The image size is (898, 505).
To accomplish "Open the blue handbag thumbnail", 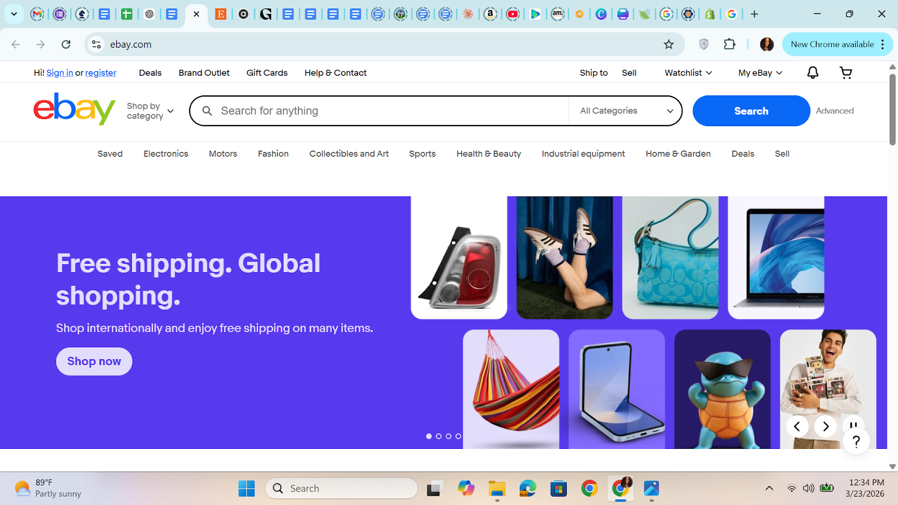I will (x=670, y=258).
